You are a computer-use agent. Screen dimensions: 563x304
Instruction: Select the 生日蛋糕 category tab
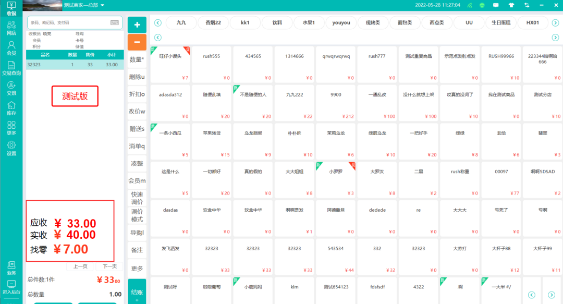[501, 23]
